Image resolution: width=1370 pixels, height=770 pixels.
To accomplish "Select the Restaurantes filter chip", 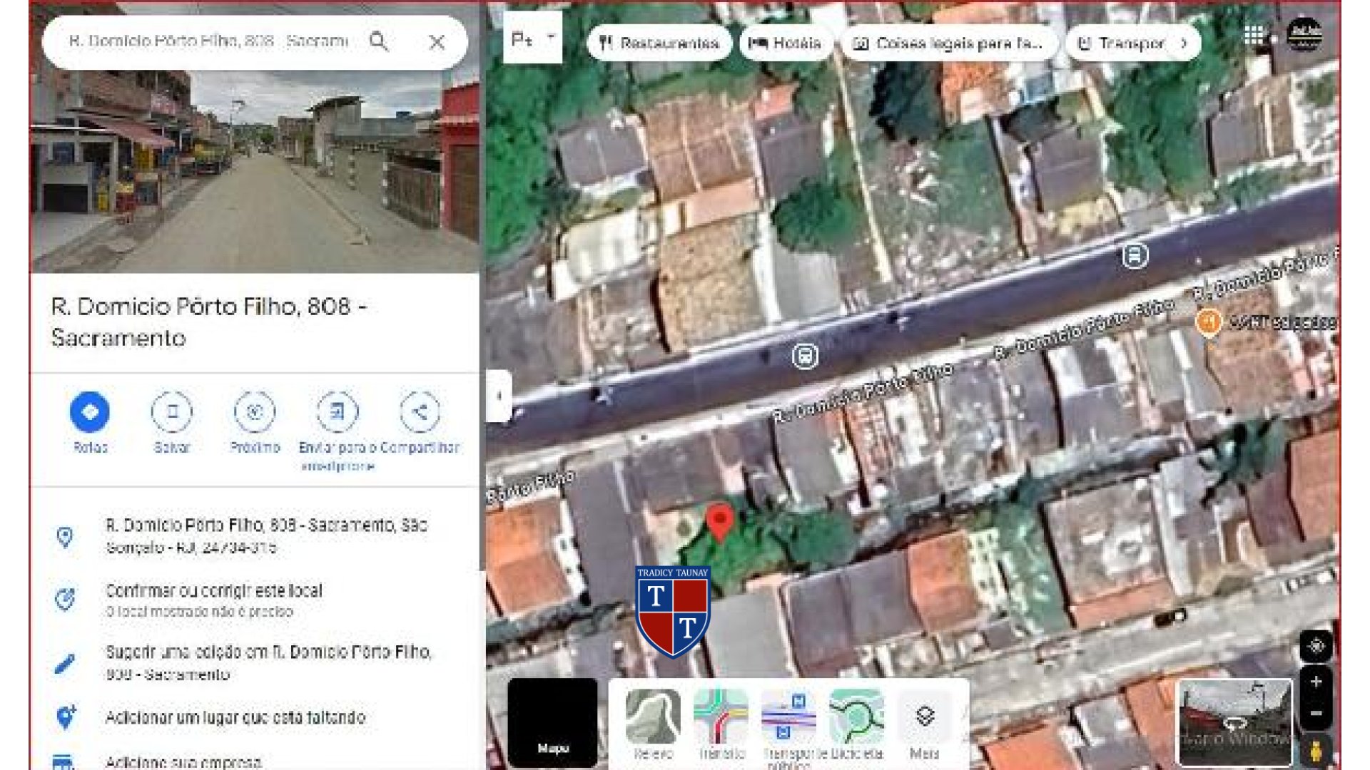I will [659, 43].
